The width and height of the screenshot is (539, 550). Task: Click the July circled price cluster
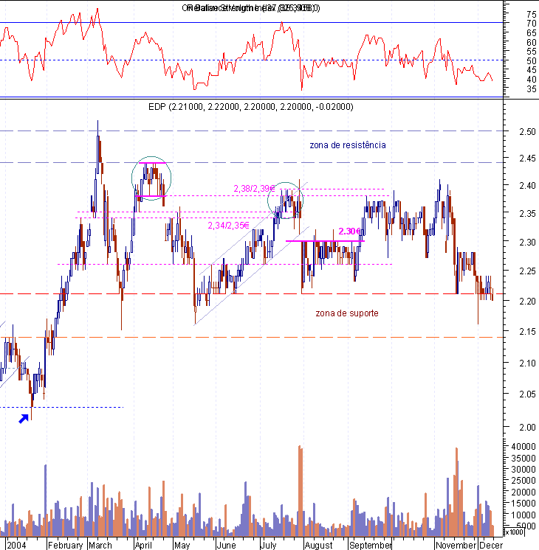click(285, 201)
